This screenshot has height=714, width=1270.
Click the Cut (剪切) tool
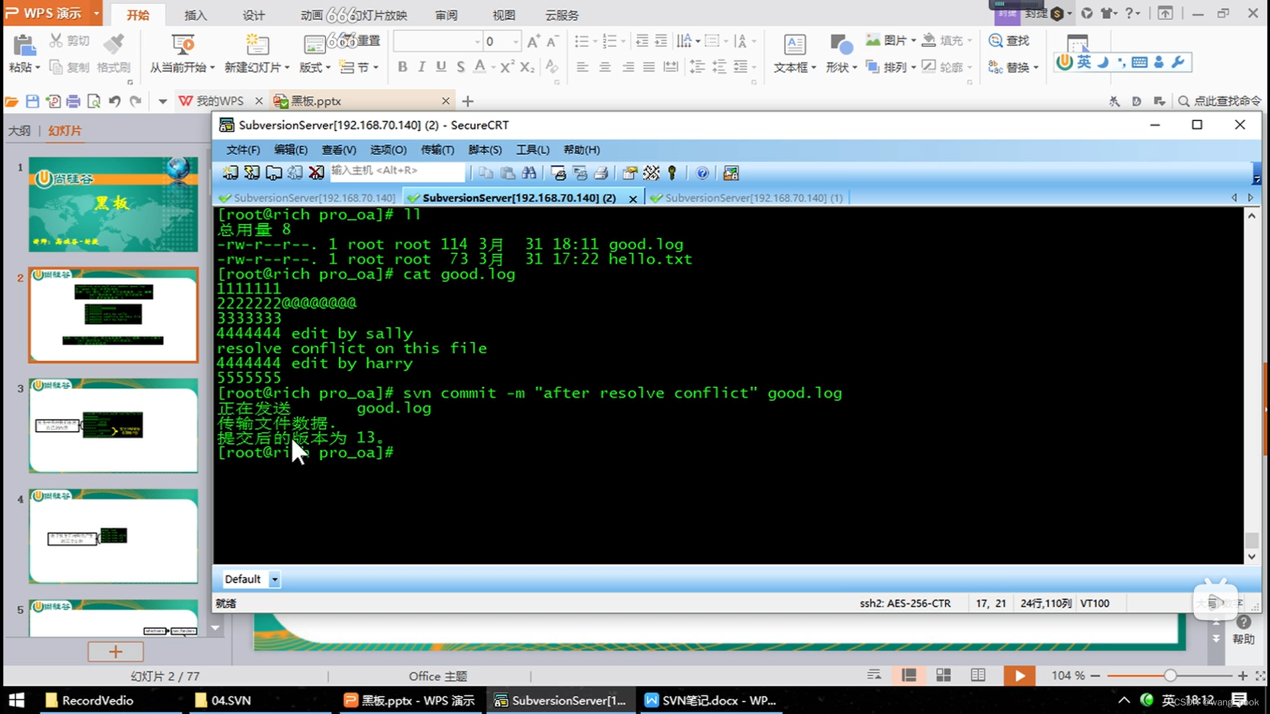[x=69, y=41]
